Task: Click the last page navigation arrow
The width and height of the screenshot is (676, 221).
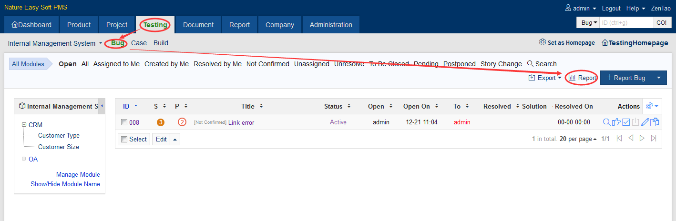Action: click(654, 139)
